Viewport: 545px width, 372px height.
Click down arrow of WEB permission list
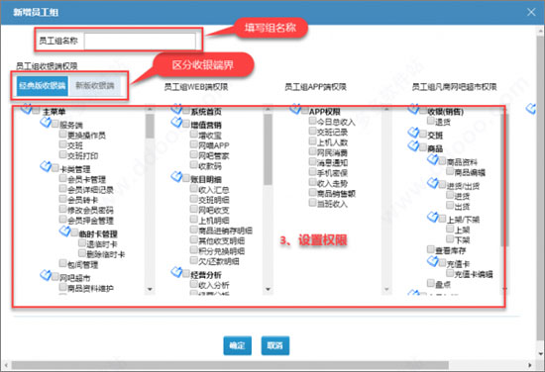click(x=268, y=289)
